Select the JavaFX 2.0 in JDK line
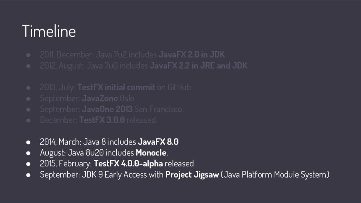 pyautogui.click(x=132, y=55)
